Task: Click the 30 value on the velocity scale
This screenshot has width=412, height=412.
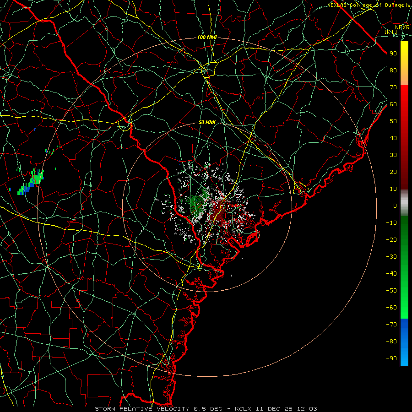Action: [x=393, y=155]
